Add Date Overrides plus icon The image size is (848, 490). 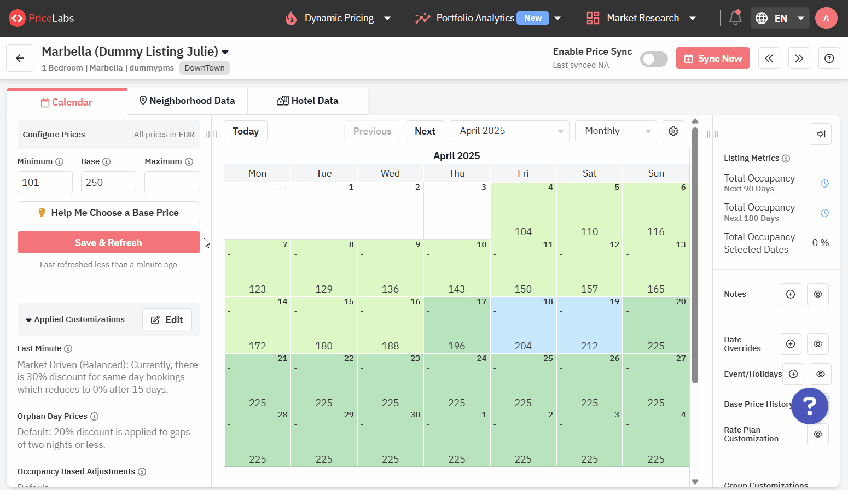790,344
